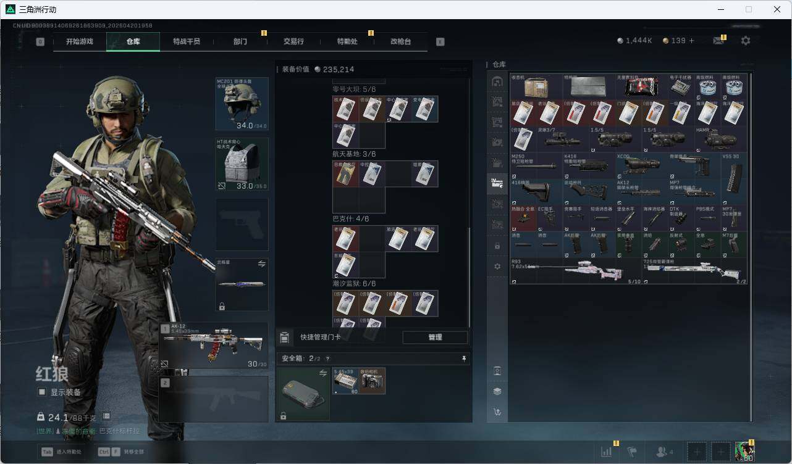Click the right tab-navigation arrow button
This screenshot has height=464, width=792.
click(440, 42)
